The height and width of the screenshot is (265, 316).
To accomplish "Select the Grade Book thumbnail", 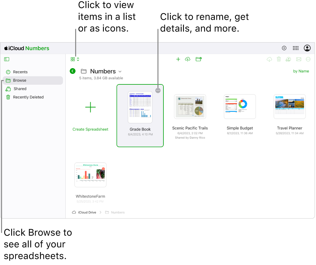I will coord(140,107).
